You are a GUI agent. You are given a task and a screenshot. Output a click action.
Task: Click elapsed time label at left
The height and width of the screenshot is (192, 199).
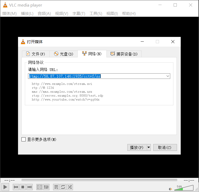(x=9, y=180)
